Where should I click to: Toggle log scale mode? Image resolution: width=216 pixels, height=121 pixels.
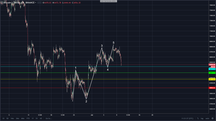(202, 118)
